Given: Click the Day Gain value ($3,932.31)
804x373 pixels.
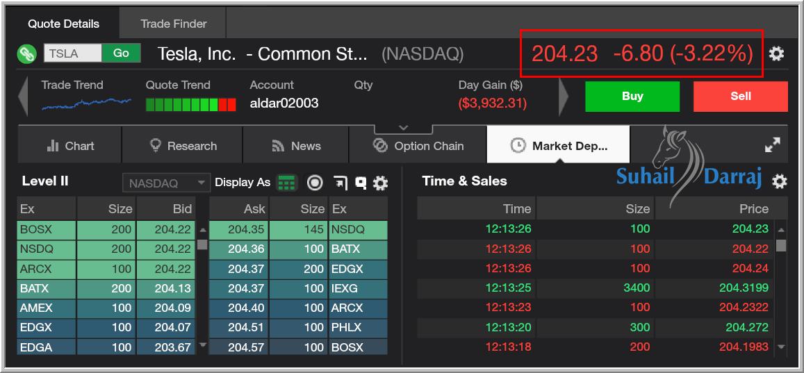Looking at the screenshot, I should (492, 103).
